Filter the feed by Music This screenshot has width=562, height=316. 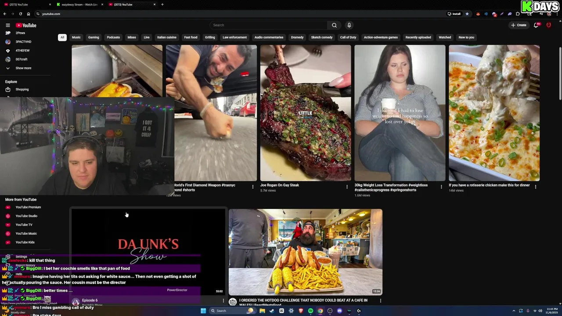[76, 37]
